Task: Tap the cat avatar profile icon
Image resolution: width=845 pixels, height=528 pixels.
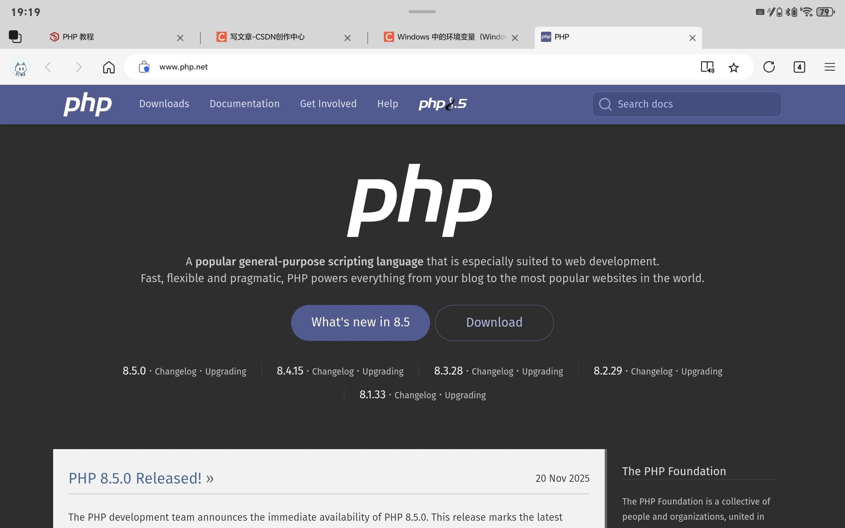Action: (20, 67)
